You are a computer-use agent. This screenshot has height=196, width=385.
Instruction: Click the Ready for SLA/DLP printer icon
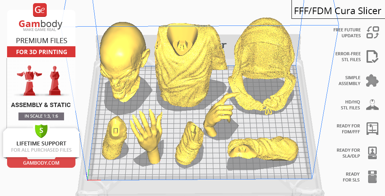[372, 152]
